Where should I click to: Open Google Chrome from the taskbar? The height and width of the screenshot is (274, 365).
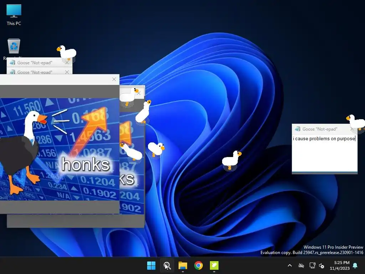pos(198,265)
